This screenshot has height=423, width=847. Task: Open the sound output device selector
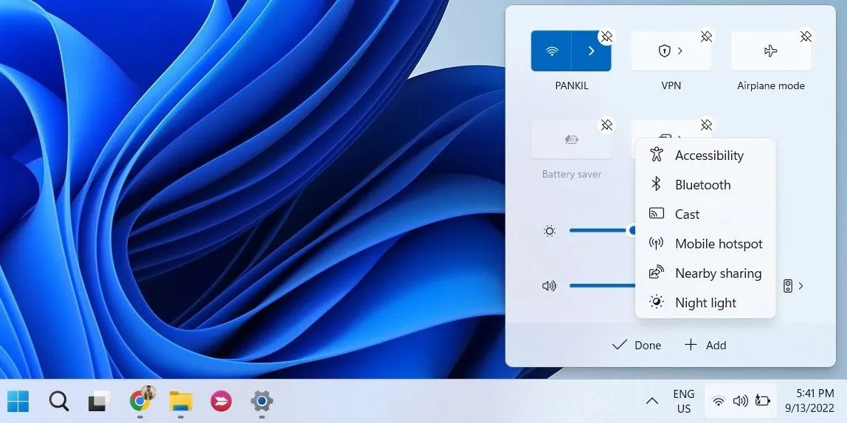click(x=793, y=286)
